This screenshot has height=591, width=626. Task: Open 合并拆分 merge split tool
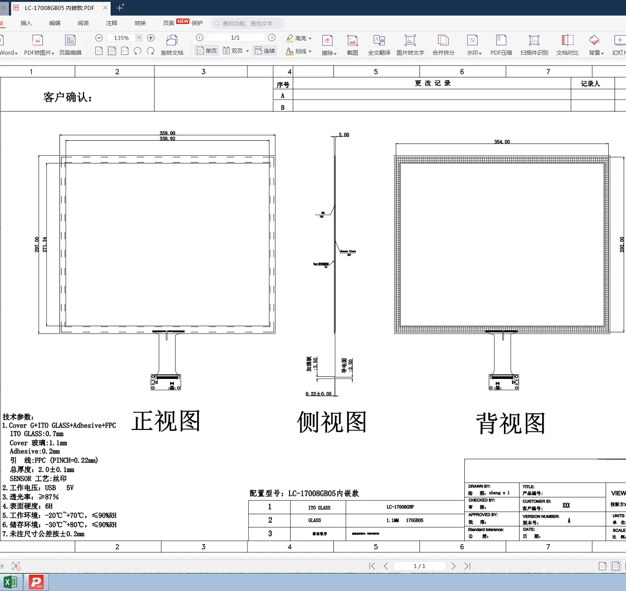[443, 45]
